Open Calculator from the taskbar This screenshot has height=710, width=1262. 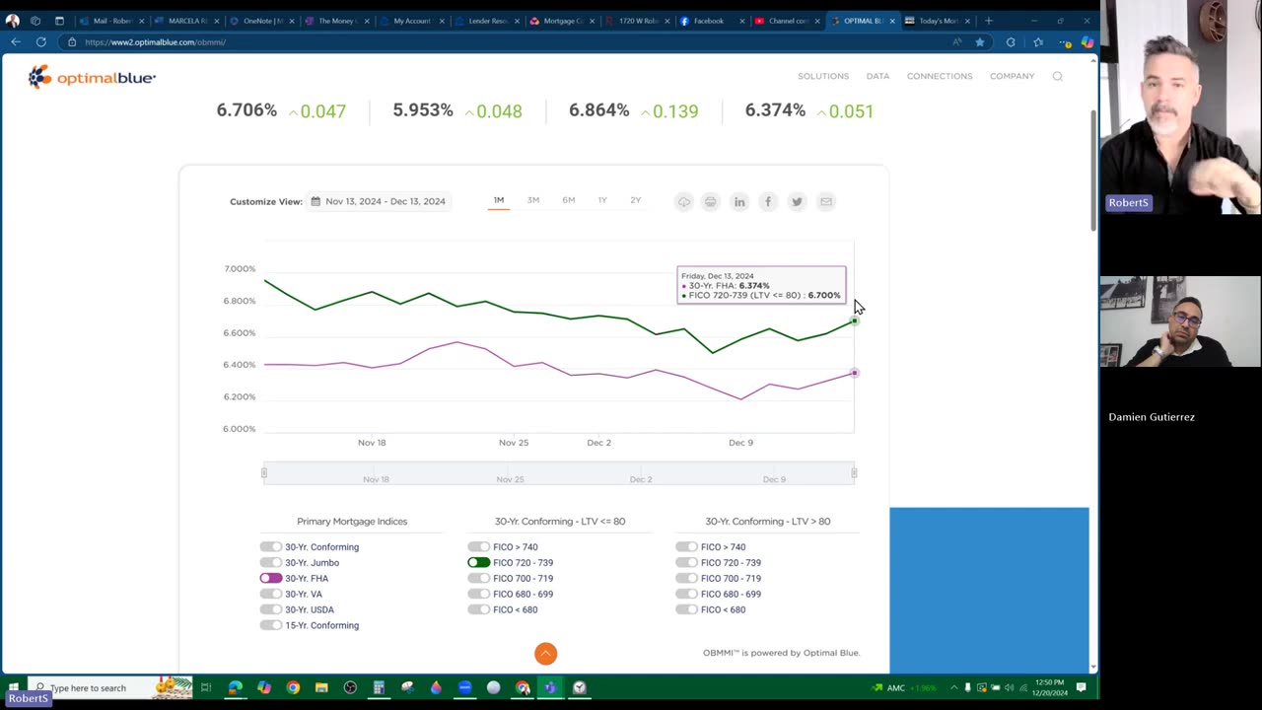pos(379,687)
